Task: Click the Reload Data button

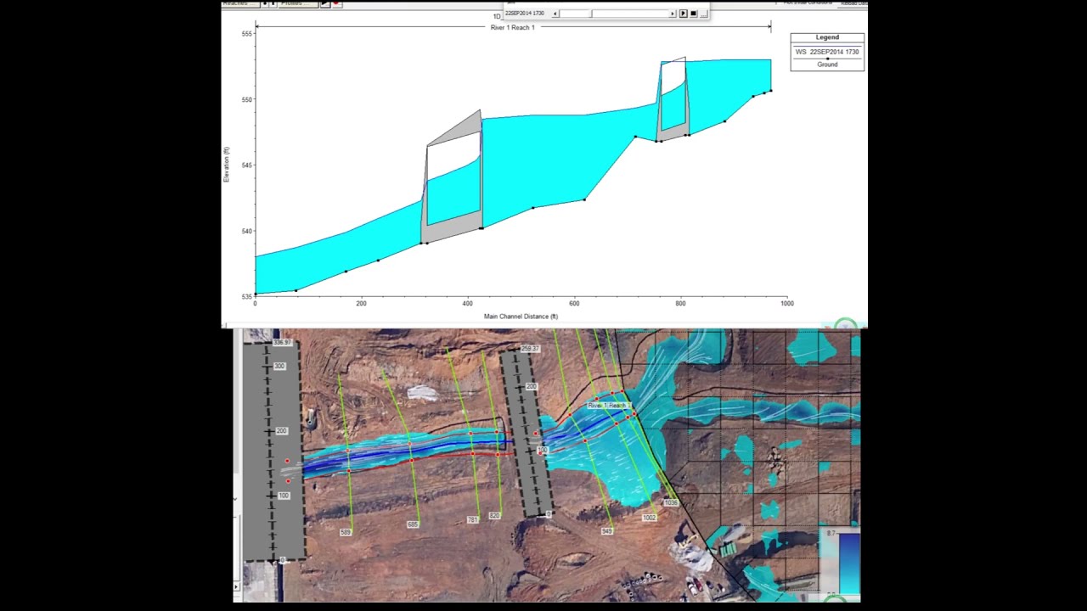Action: [853, 3]
